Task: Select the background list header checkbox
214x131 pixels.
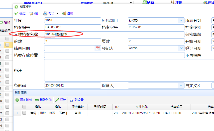Action: click(7, 39)
